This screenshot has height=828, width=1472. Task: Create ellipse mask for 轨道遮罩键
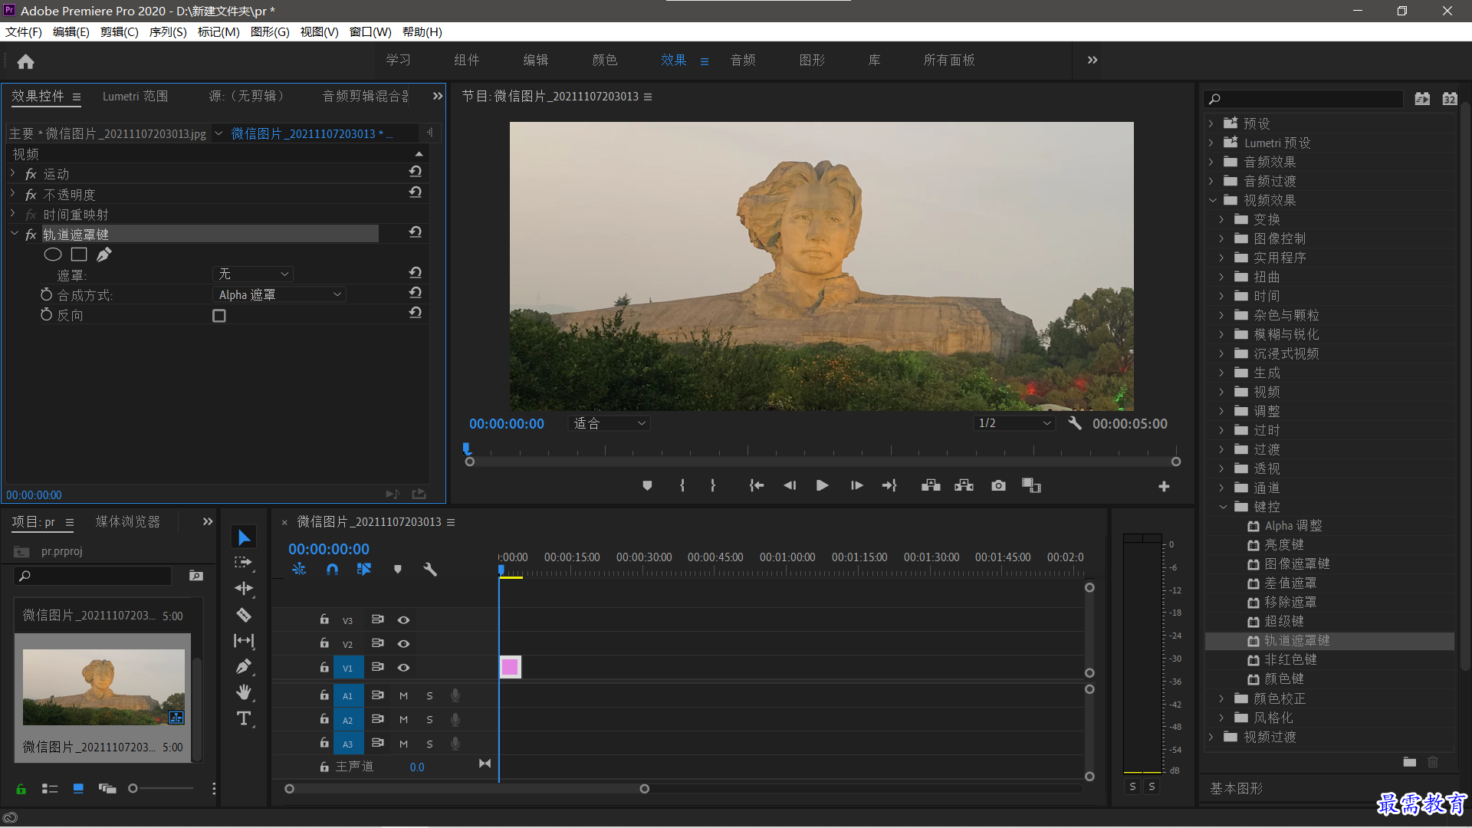click(x=53, y=255)
